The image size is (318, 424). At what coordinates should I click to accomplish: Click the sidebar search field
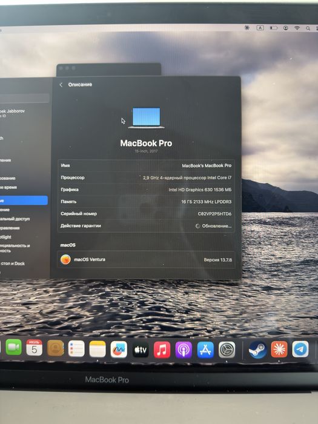[x=24, y=98]
